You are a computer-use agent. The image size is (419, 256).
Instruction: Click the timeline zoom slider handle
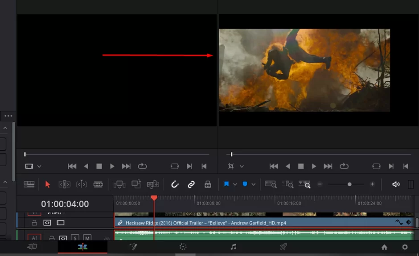click(349, 184)
